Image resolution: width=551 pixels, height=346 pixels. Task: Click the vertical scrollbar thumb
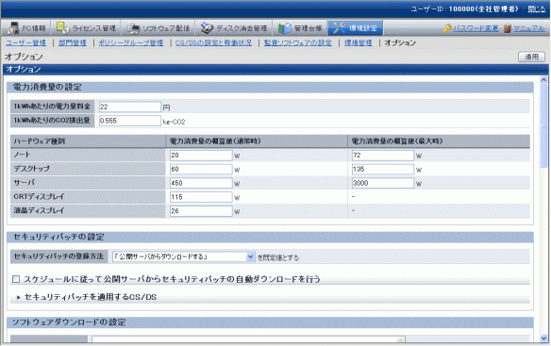pyautogui.click(x=543, y=125)
